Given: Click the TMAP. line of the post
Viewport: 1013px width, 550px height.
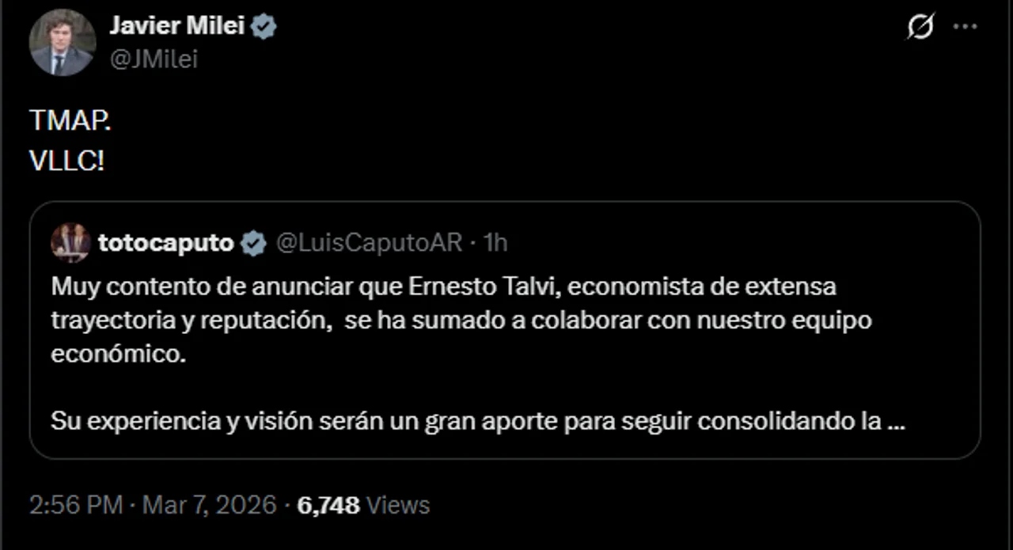Looking at the screenshot, I should 70,122.
